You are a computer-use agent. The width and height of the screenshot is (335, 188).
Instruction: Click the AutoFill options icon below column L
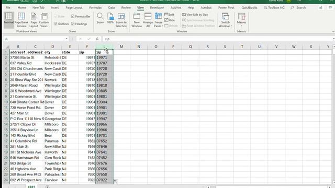click(x=115, y=181)
